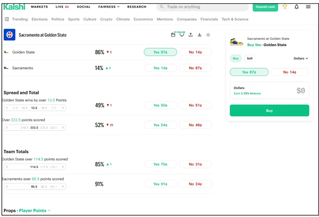Viewport: 319px width, 217px height.
Task: Open the Player Points props dropdown
Action: pos(35,211)
